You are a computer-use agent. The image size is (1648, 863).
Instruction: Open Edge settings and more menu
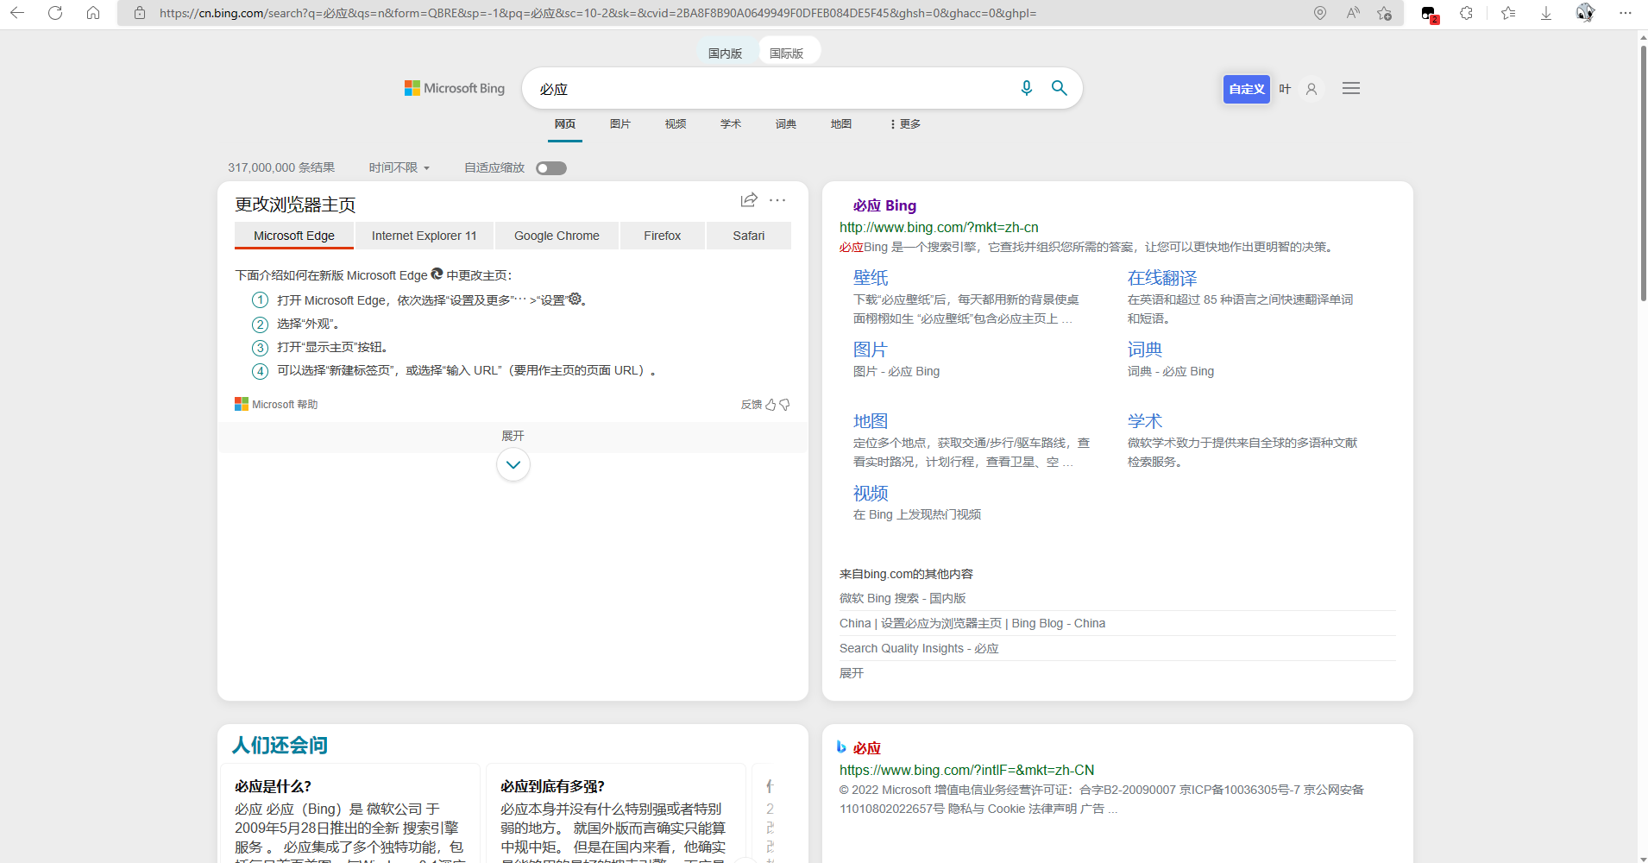(x=1626, y=13)
